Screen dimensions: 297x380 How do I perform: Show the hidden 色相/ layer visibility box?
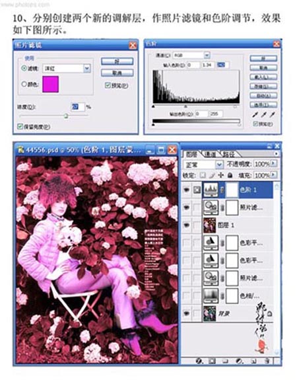pos(186,296)
